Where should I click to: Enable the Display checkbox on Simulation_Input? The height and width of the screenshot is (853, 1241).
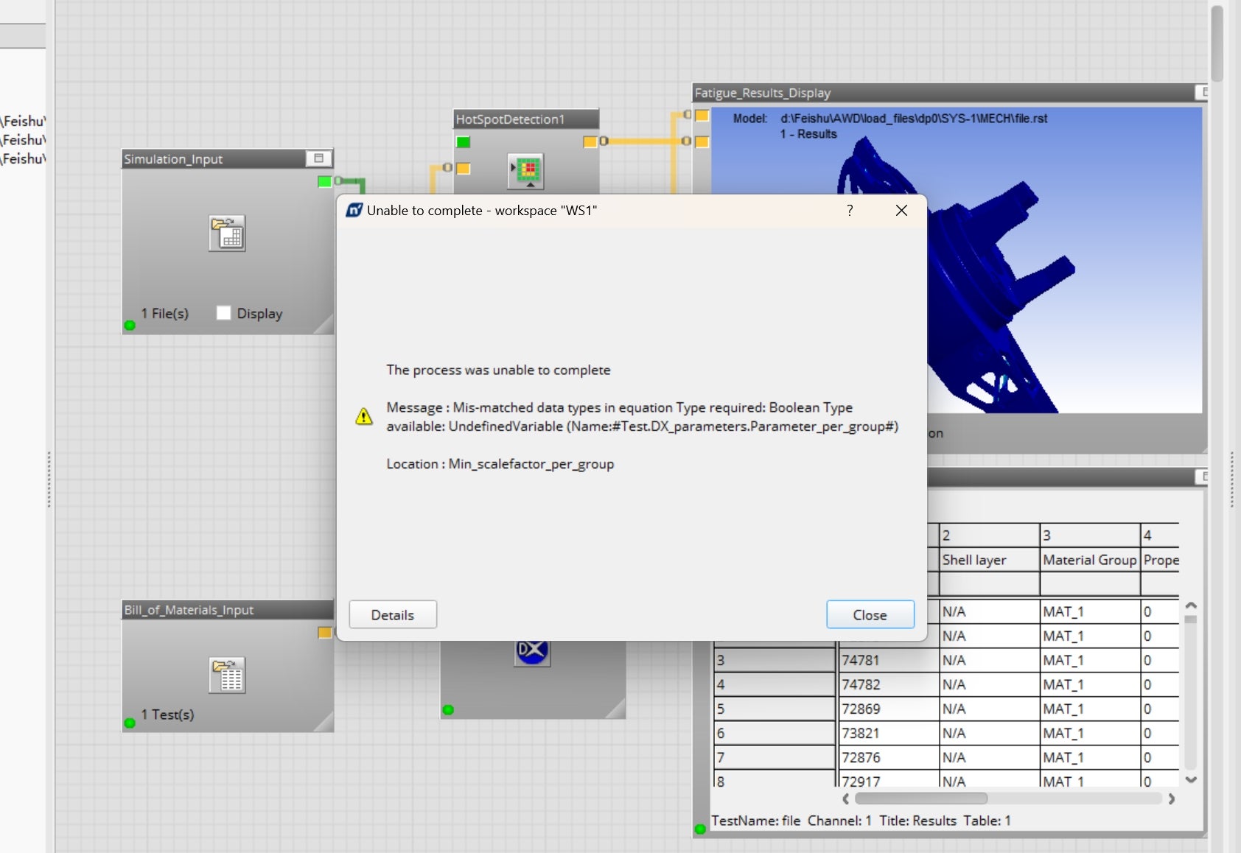click(x=223, y=313)
